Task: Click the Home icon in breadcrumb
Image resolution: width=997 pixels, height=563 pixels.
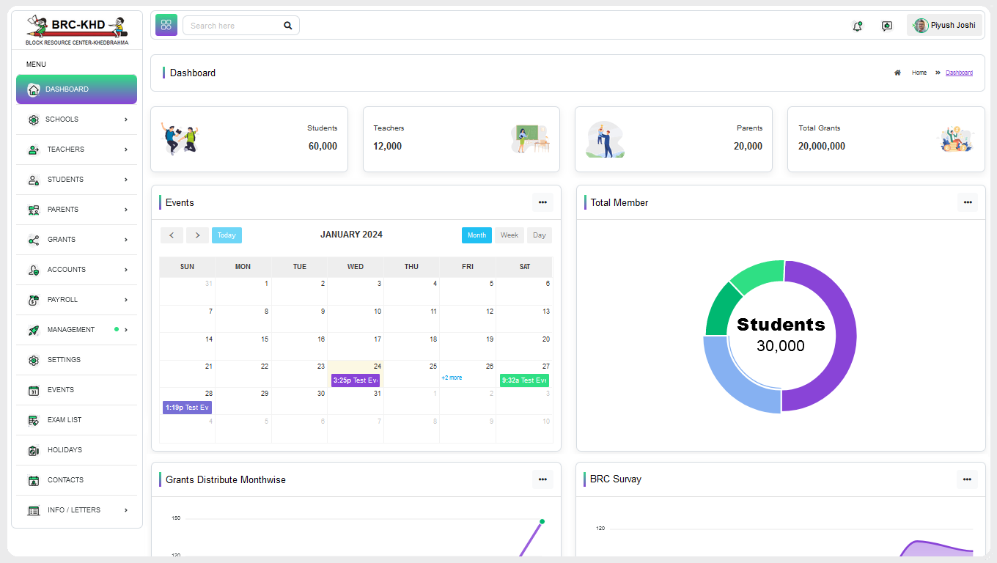Action: point(897,73)
